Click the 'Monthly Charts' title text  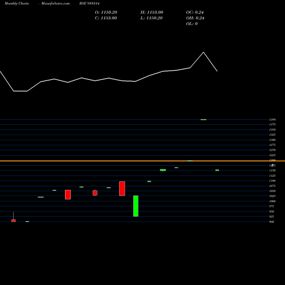[17, 3]
